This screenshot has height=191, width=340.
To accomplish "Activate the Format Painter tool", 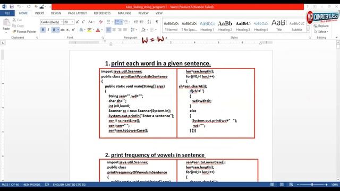I will (24, 32).
